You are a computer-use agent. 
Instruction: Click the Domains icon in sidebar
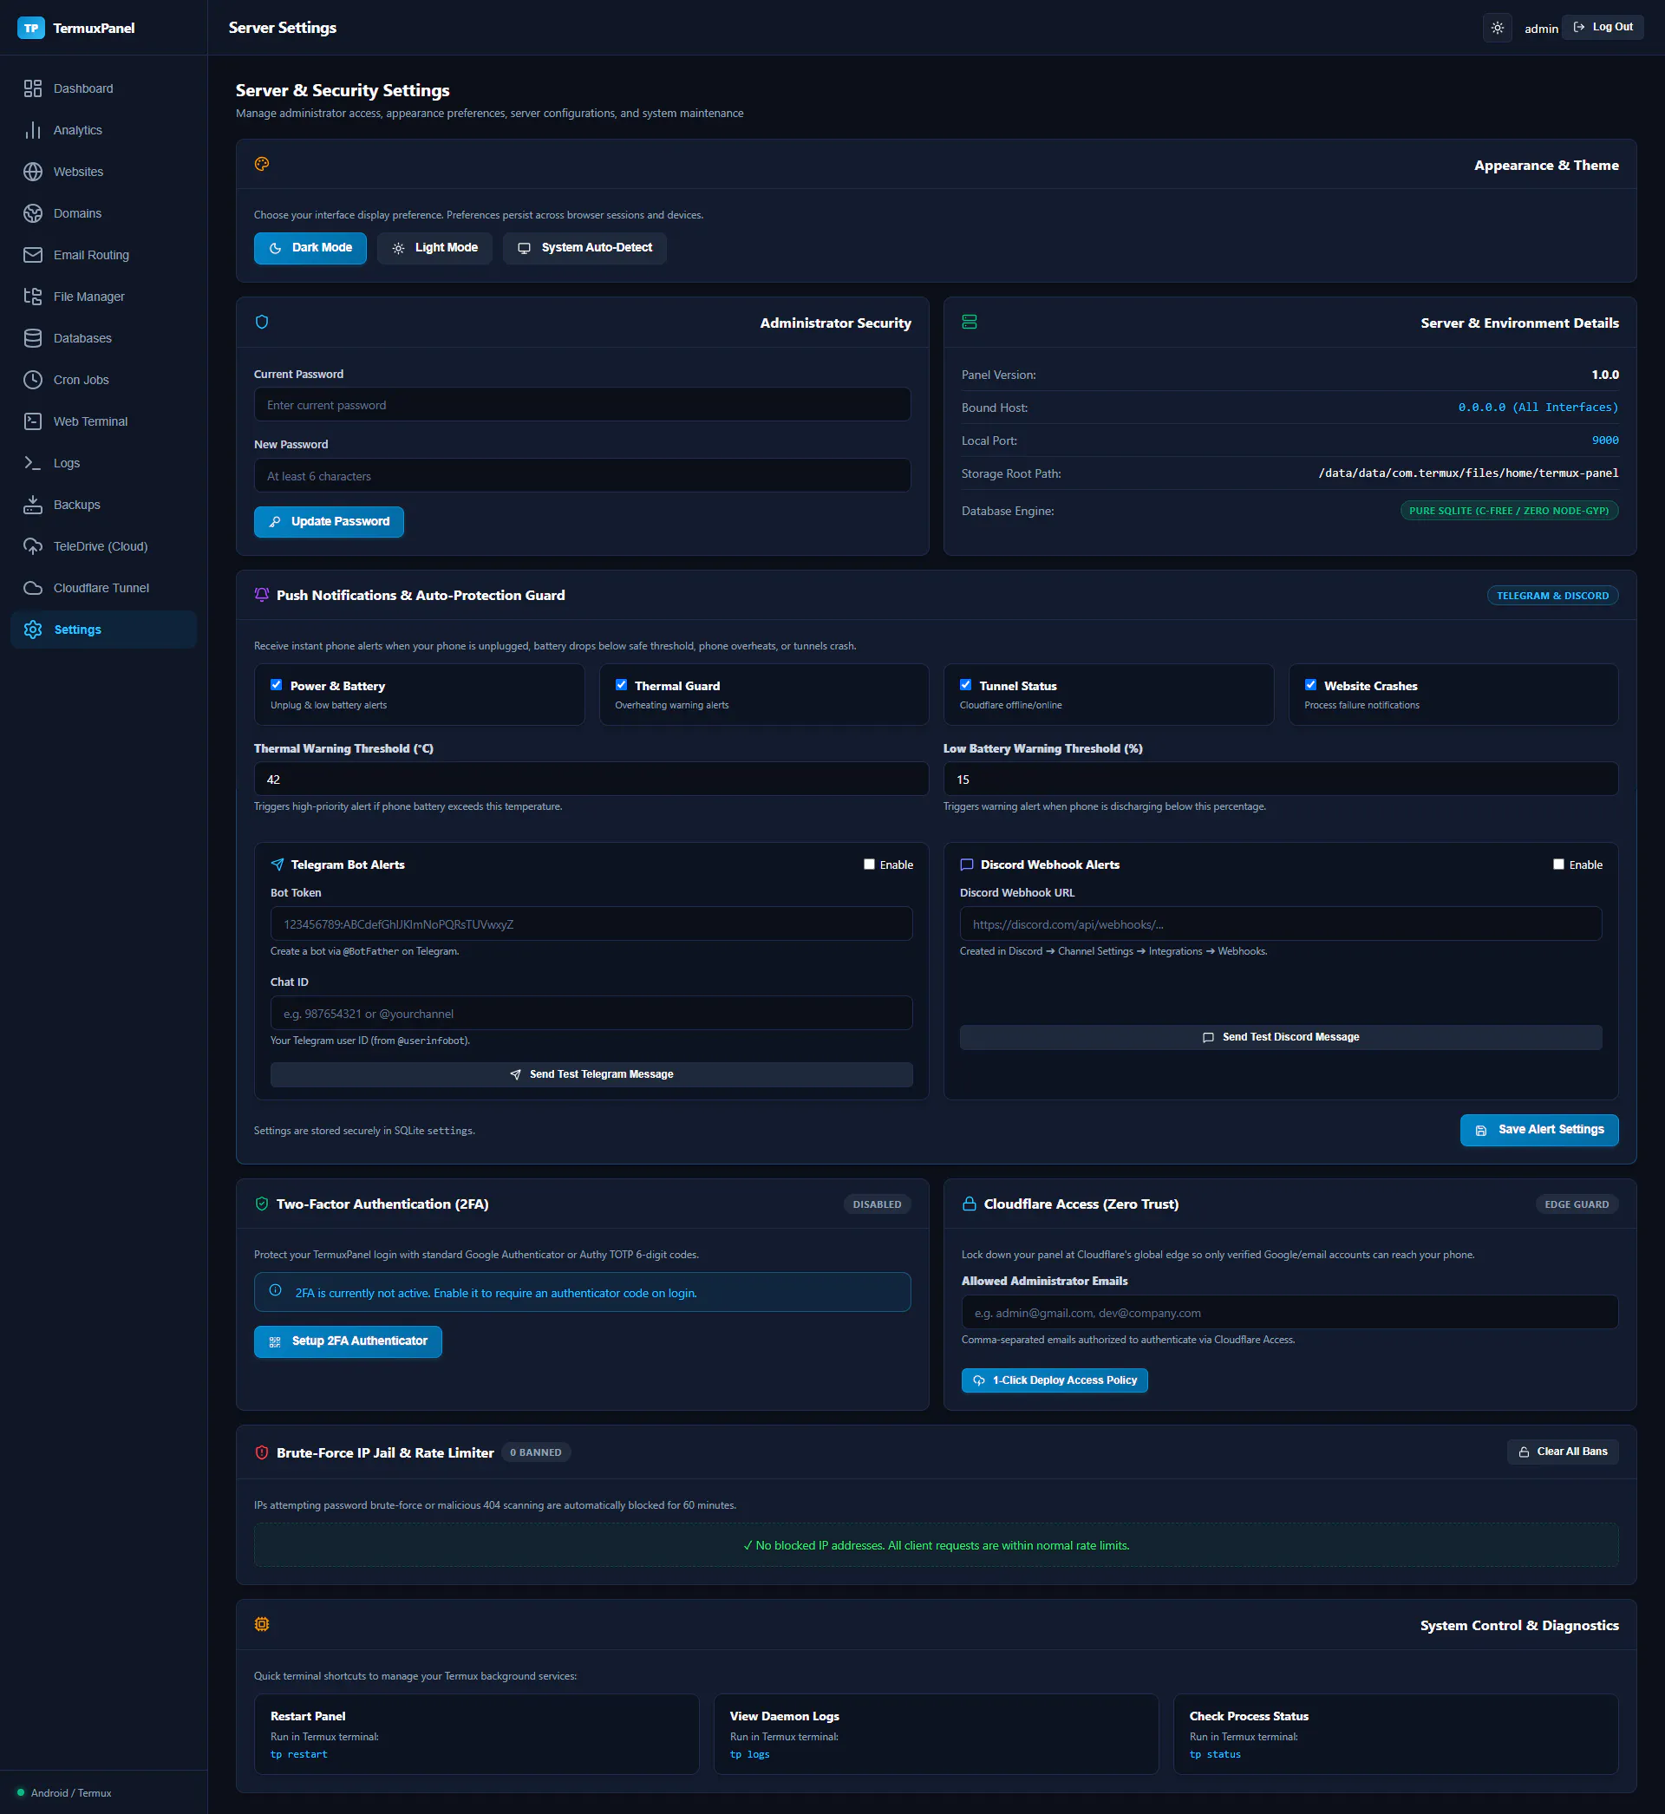(x=33, y=213)
